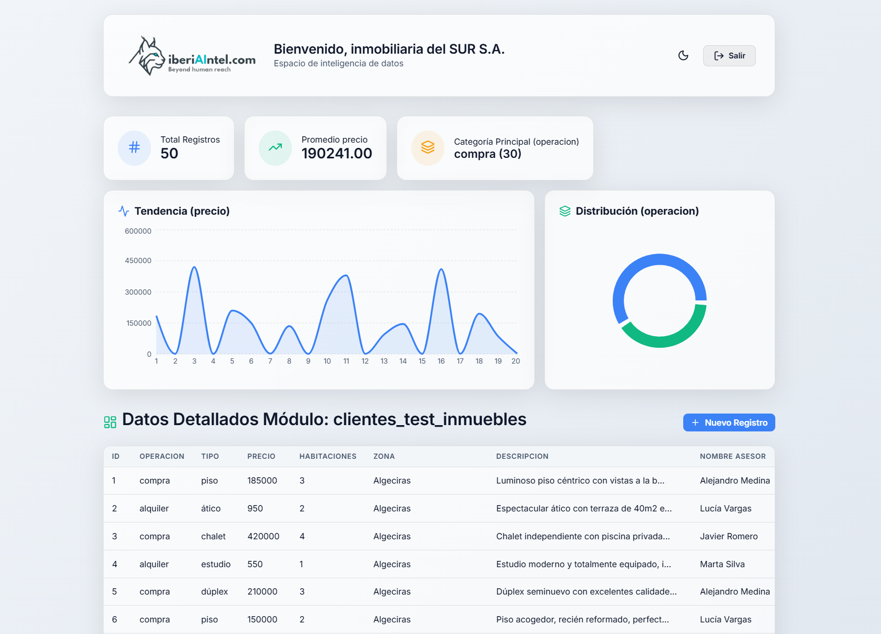Click the description starting Luminoso piso céntrico
This screenshot has height=634, width=881.
click(x=580, y=480)
